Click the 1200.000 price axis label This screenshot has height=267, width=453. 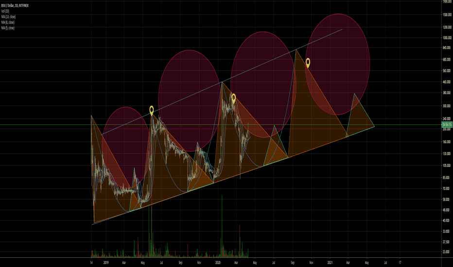tap(447, 27)
